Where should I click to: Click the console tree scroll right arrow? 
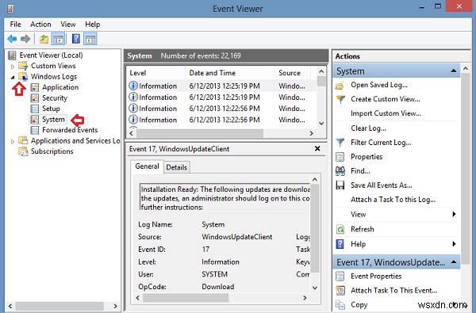pyautogui.click(x=116, y=306)
